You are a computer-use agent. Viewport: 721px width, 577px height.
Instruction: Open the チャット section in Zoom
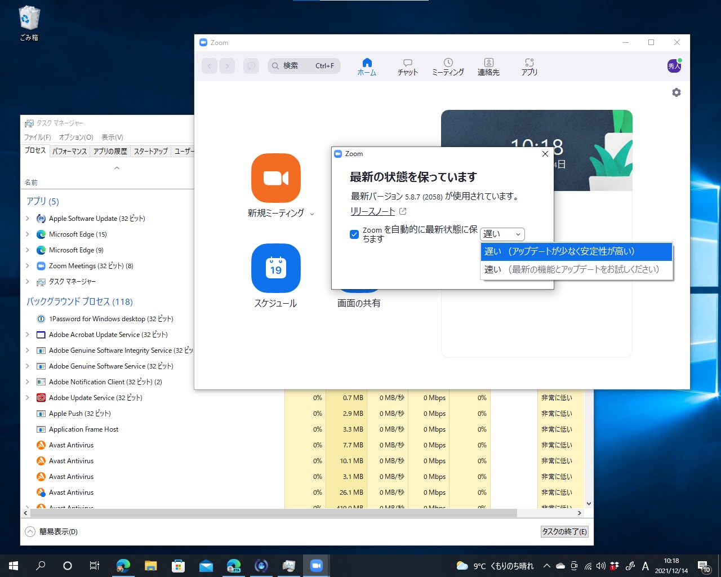pyautogui.click(x=407, y=66)
